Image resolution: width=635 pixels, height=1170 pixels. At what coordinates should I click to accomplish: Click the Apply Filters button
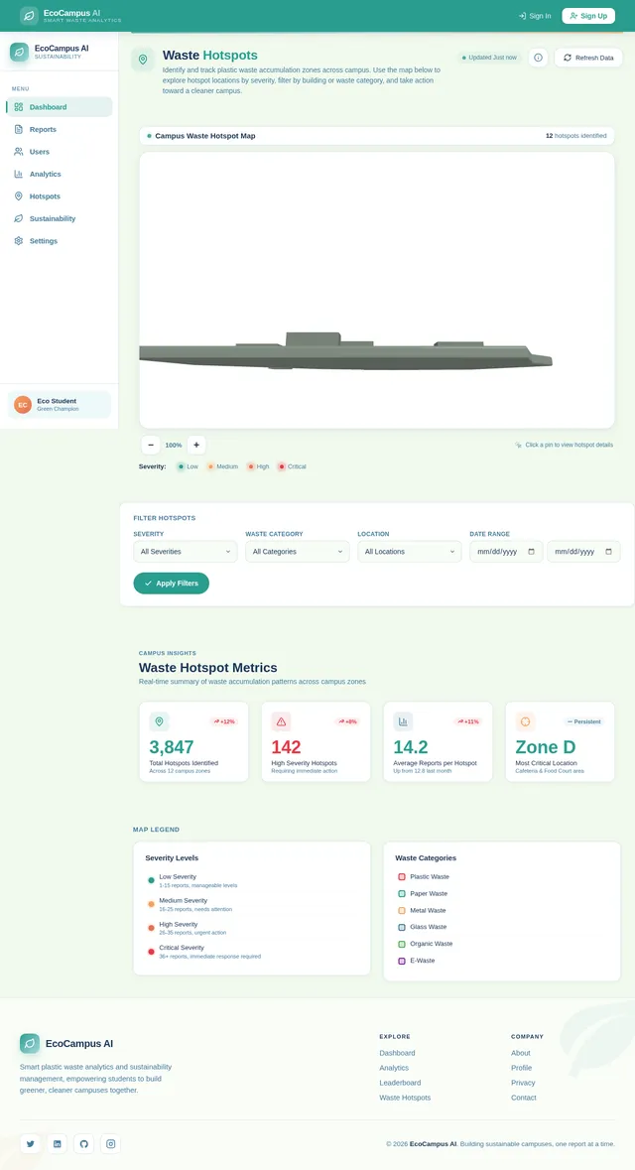point(171,584)
